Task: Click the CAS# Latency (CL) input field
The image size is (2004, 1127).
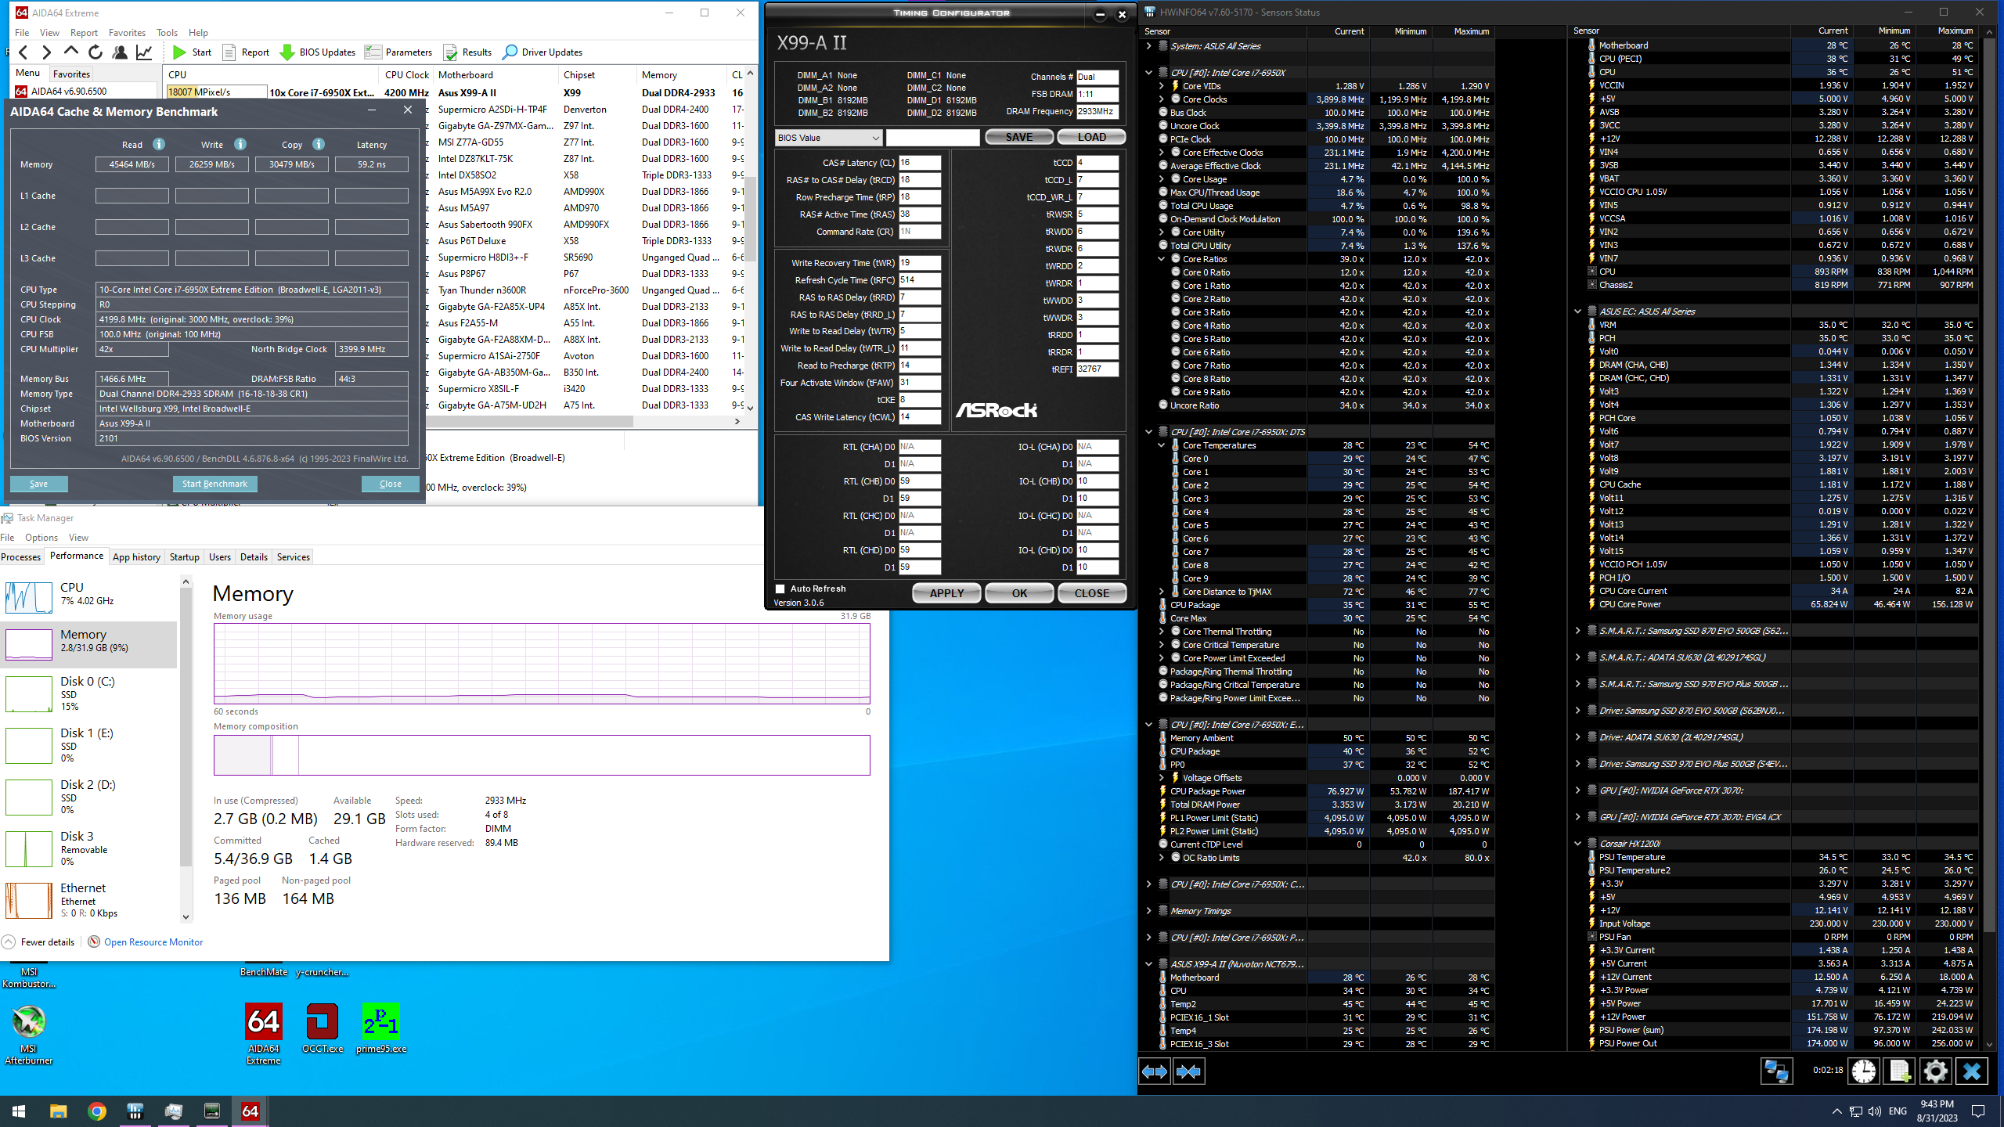Action: point(919,163)
